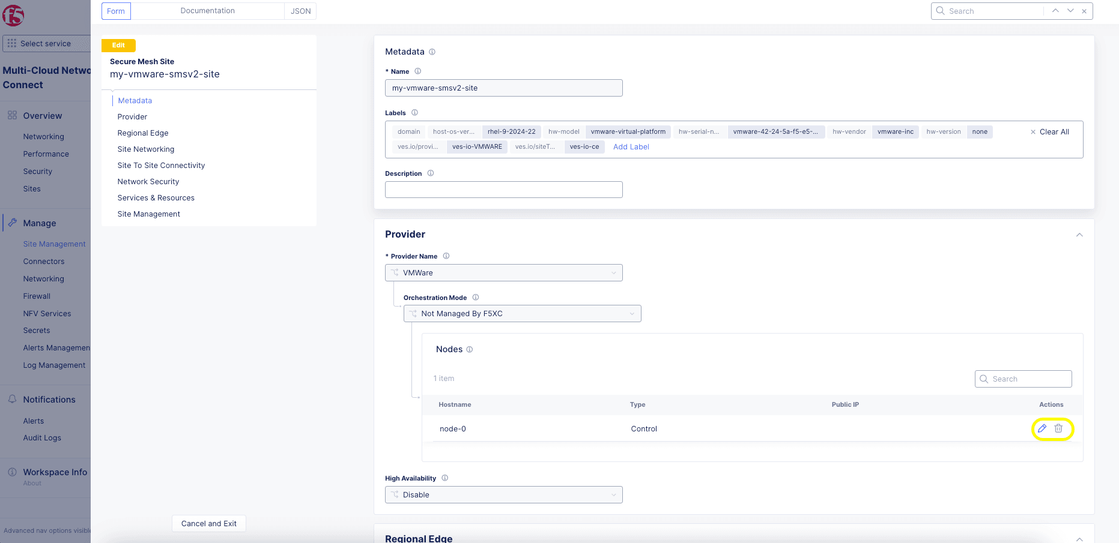
Task: Open Secrets in Manage sidebar
Action: [x=37, y=330]
